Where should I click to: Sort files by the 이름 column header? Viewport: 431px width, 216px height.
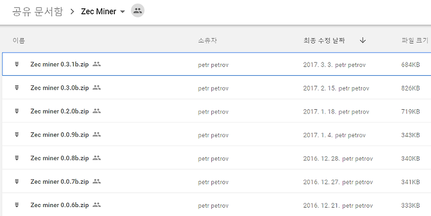tap(19, 41)
